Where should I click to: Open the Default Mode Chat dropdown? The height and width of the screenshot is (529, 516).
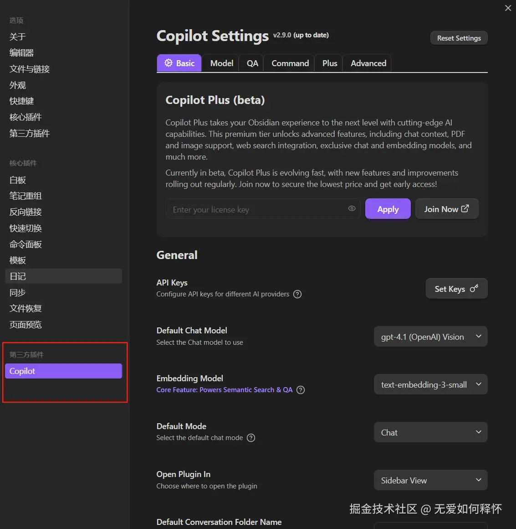pos(430,432)
